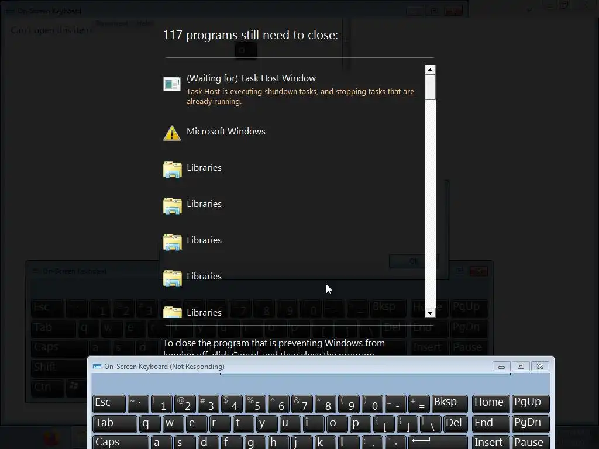Tap the left bracket [ key on the front keyboard

click(384, 424)
